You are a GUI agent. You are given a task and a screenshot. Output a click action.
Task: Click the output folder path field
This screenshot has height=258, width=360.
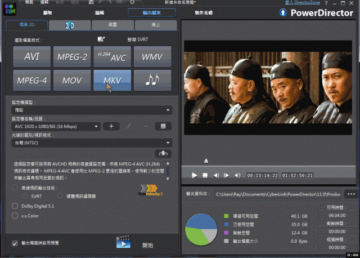(x=278, y=194)
